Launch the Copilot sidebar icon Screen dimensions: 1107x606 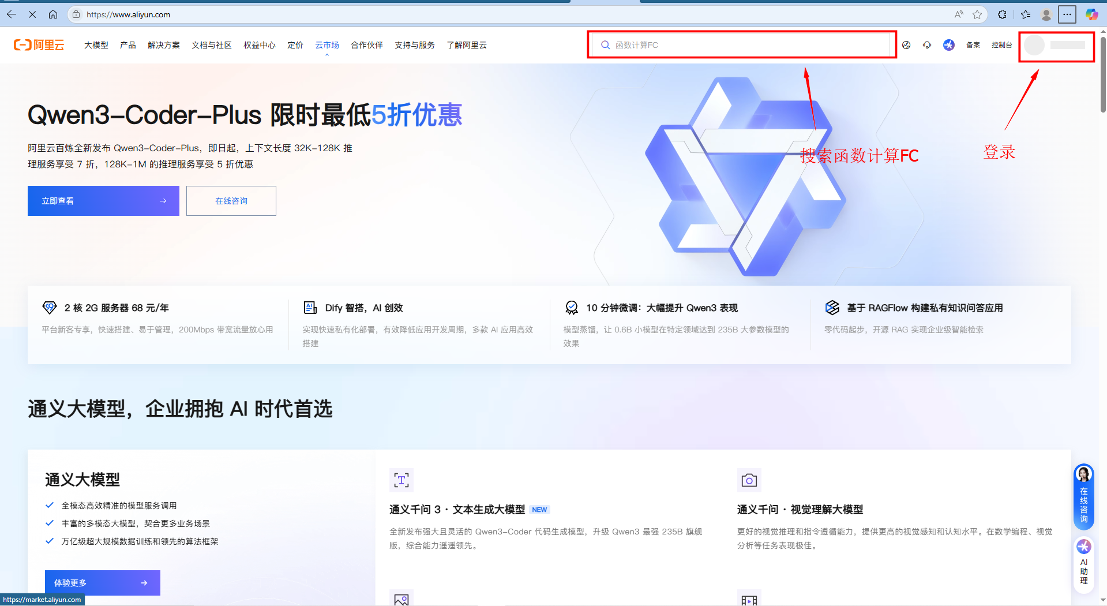[x=1091, y=14]
